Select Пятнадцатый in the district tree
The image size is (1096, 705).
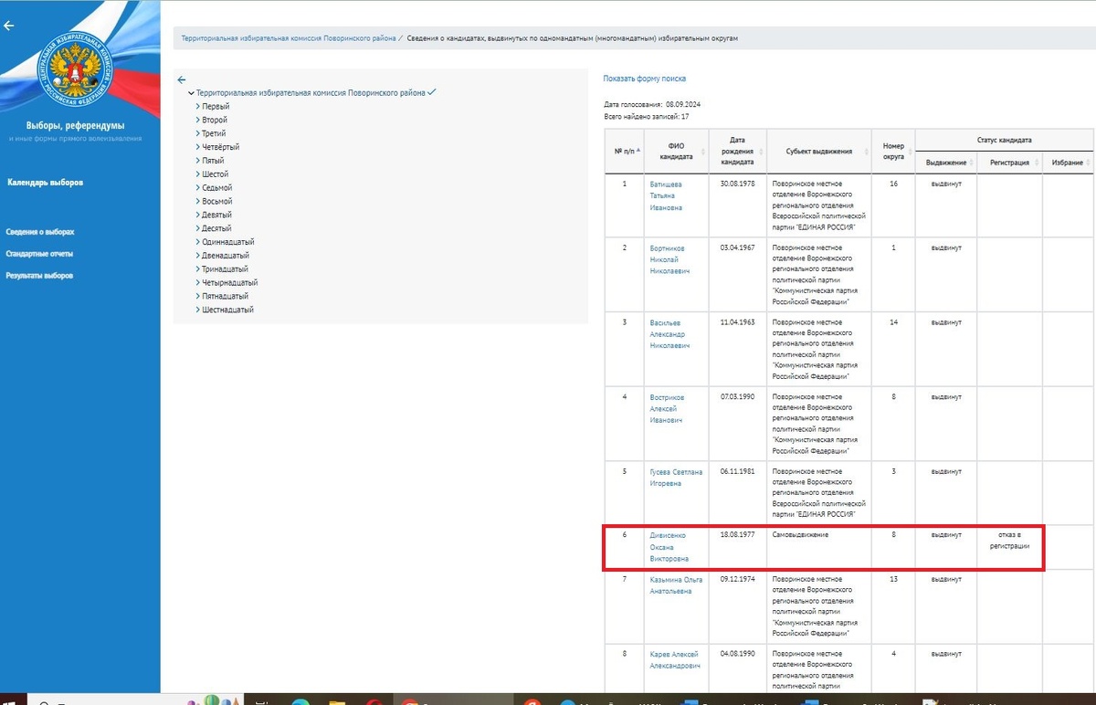tap(226, 296)
